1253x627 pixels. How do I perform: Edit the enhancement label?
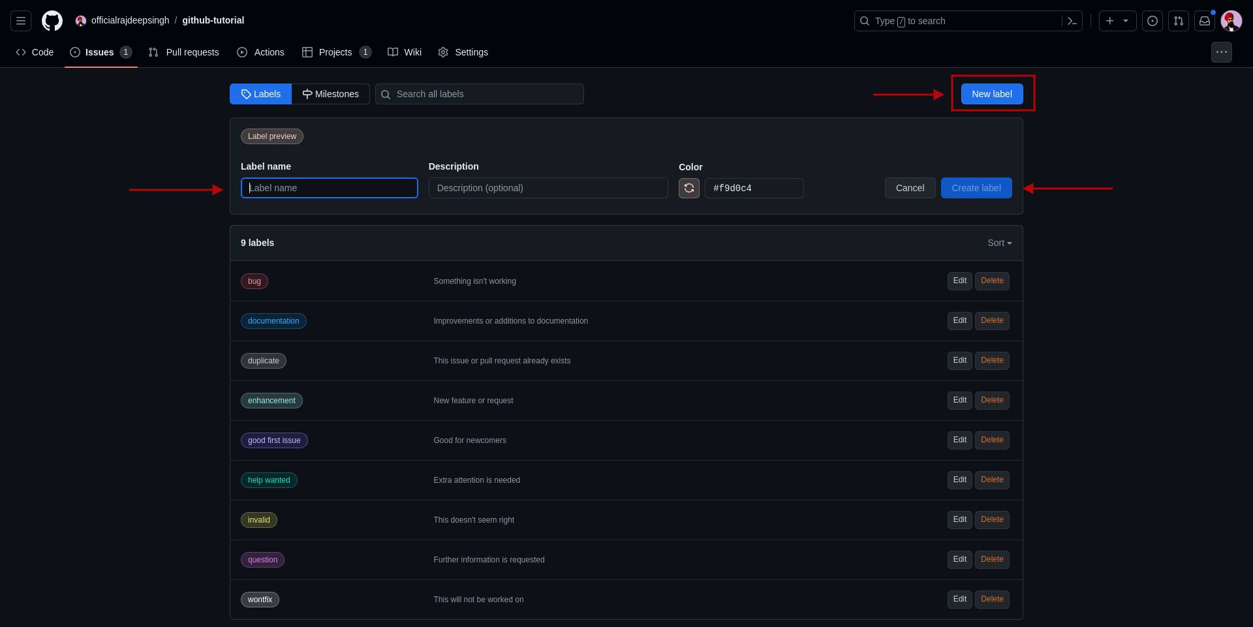point(960,401)
